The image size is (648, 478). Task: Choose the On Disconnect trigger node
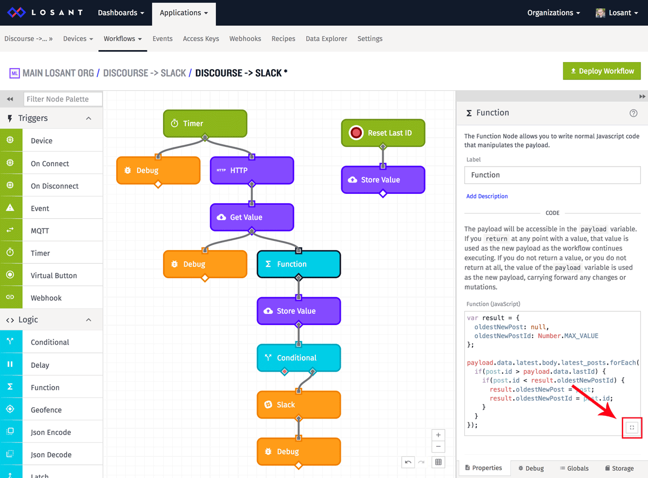[51, 186]
